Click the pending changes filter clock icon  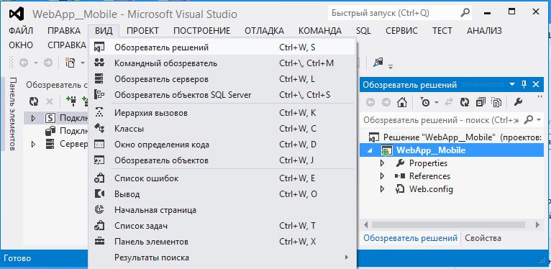point(425,102)
